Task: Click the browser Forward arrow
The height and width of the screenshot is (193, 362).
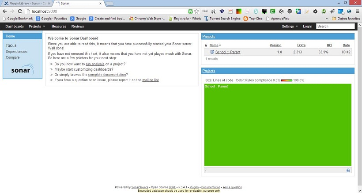Action: coord(12,11)
